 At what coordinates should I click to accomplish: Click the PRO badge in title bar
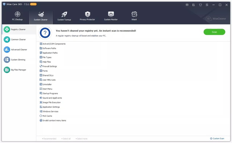pos(33,4)
